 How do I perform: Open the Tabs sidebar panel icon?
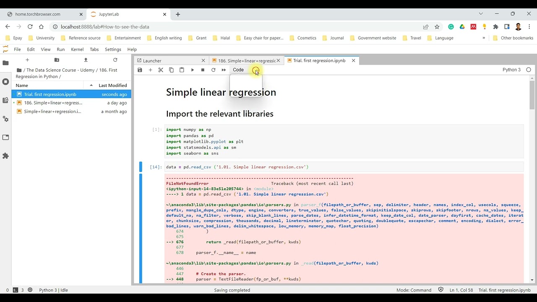(5, 137)
